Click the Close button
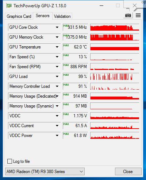 (128, 172)
